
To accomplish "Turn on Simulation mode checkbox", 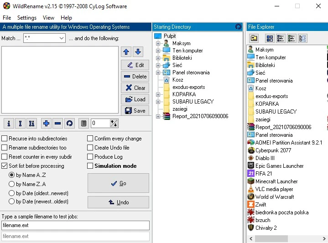I will point(90,166).
